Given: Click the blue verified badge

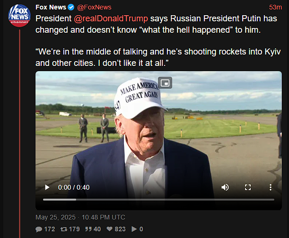Looking at the screenshot, I should pyautogui.click(x=71, y=7).
